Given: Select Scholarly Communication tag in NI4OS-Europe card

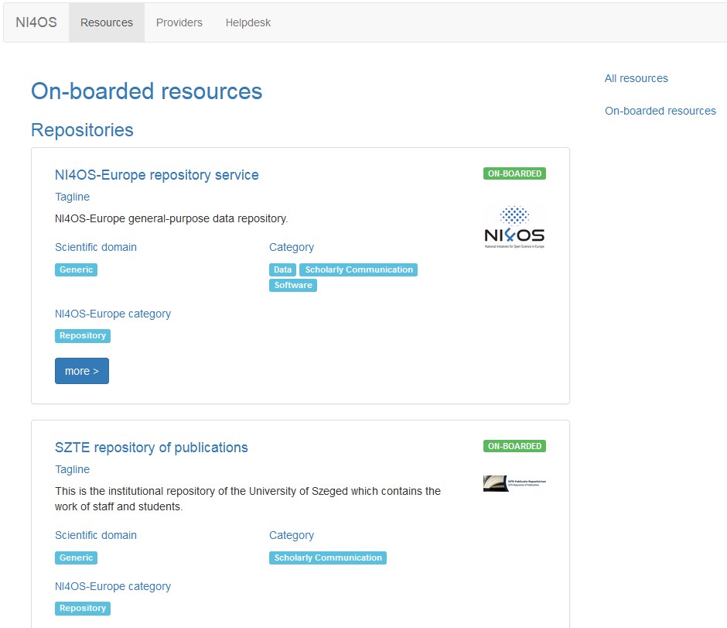Looking at the screenshot, I should pyautogui.click(x=359, y=269).
